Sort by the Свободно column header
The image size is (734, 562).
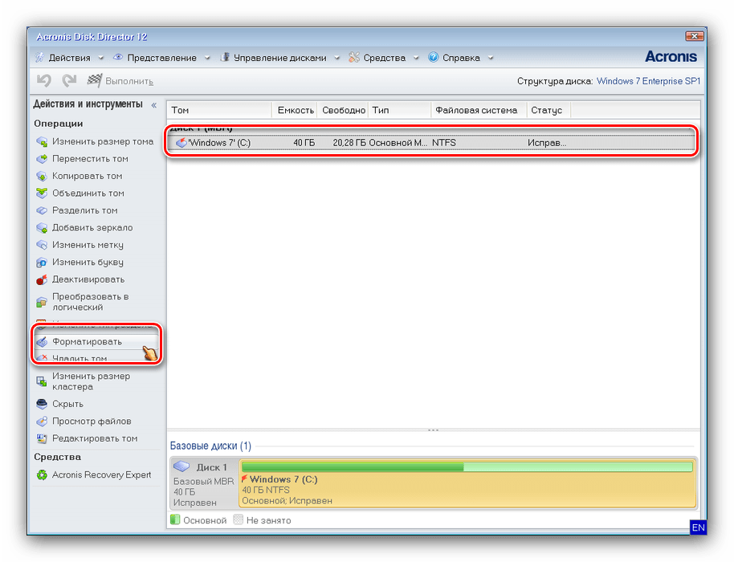point(343,110)
